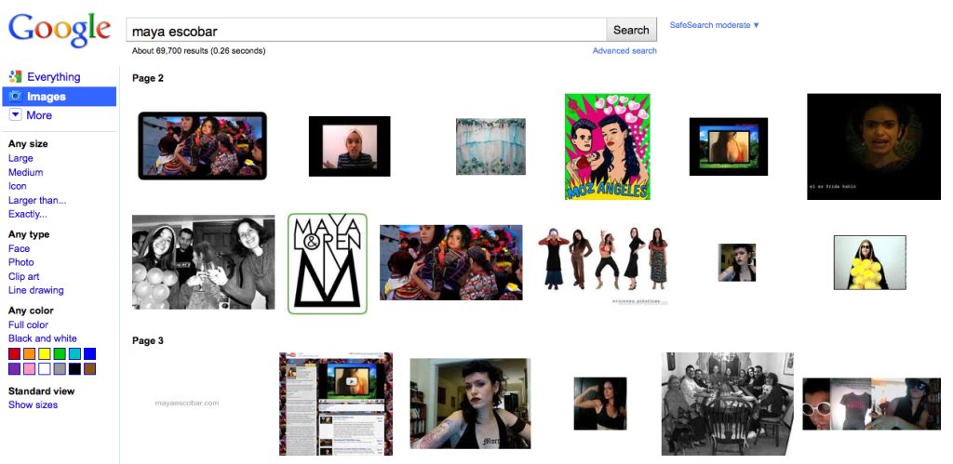Open the mayaescobar.com text thumbnail
Viewport: 953px width, 464px height.
[186, 403]
